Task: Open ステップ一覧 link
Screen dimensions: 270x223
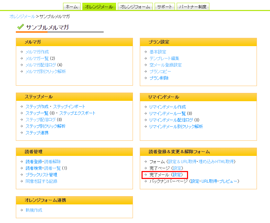Action: [x=37, y=113]
